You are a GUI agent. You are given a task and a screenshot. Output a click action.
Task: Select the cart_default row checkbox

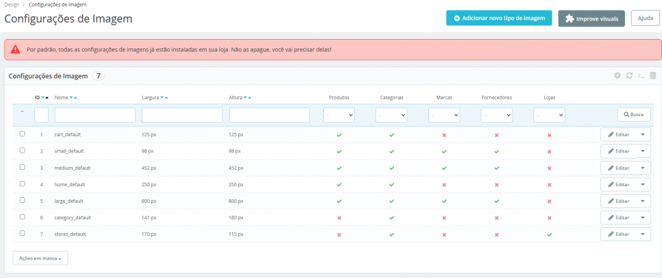[23, 133]
